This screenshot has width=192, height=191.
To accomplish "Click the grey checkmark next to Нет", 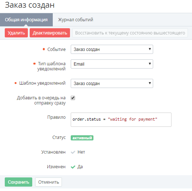I will tap(73, 152).
